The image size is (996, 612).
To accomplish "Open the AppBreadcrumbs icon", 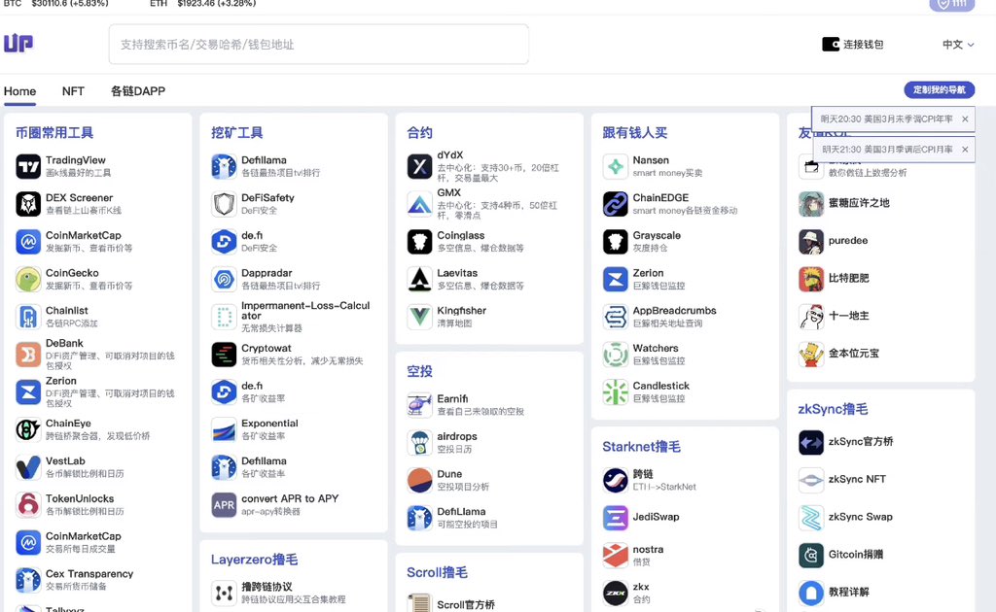I will 615,317.
